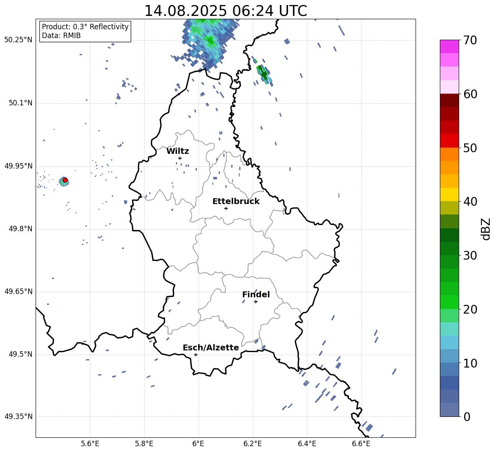Screen dimensions: 496x452
Task: Click the dBZ colorbar axis label
Action: 486,229
